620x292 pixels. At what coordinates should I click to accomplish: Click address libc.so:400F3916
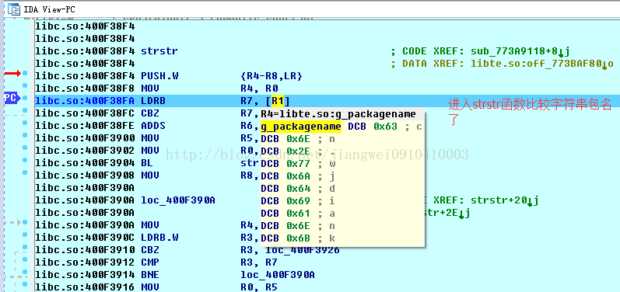tap(85, 287)
